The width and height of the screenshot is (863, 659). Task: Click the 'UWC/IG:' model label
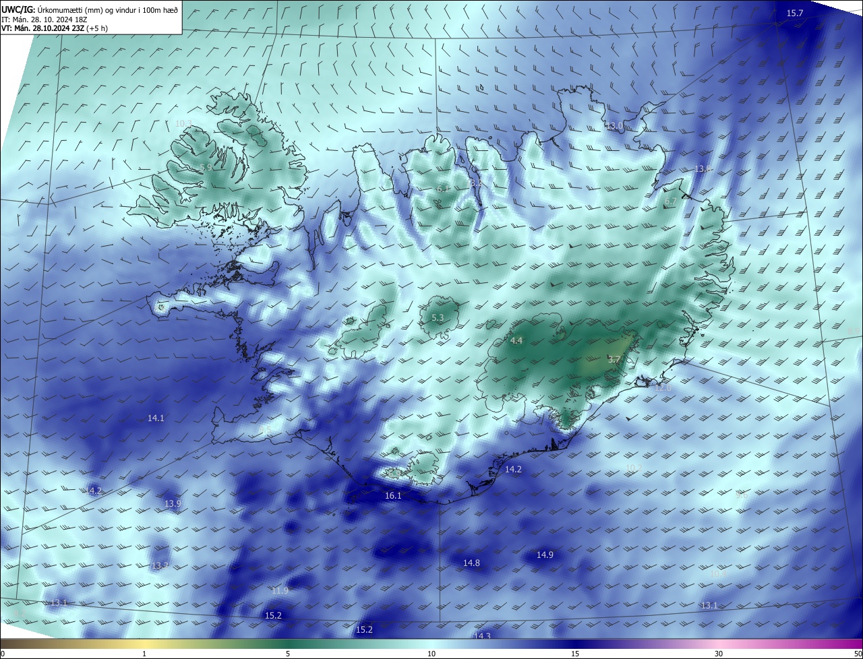tap(18, 10)
